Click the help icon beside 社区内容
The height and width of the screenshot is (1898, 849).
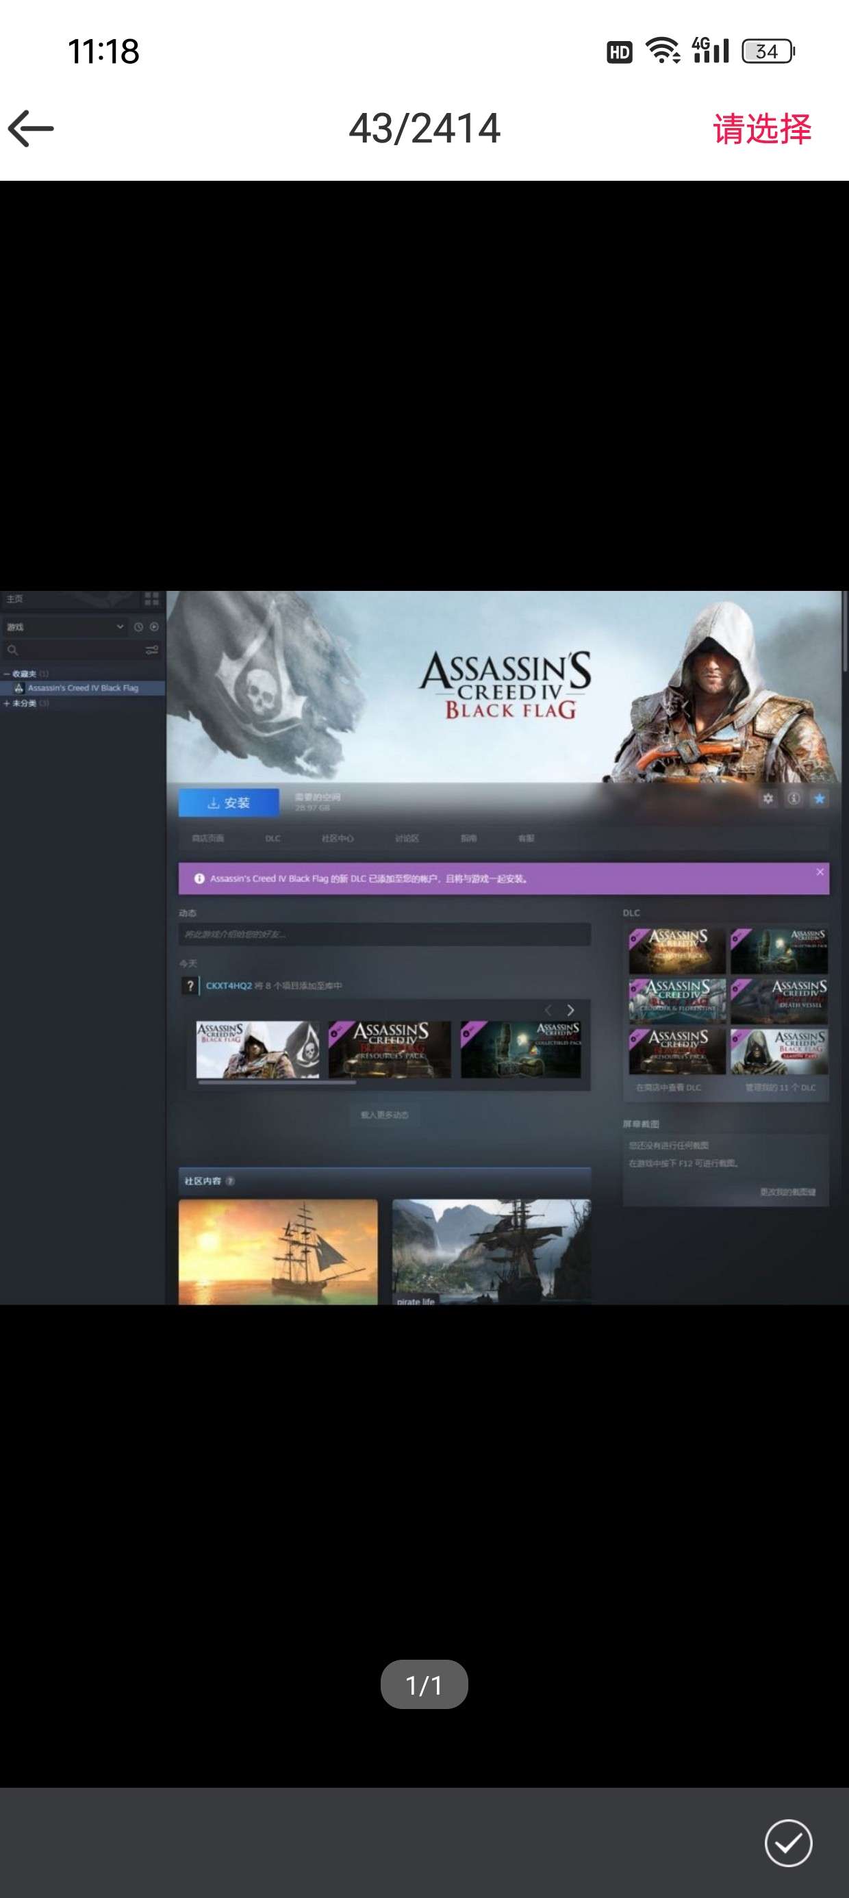230,1181
